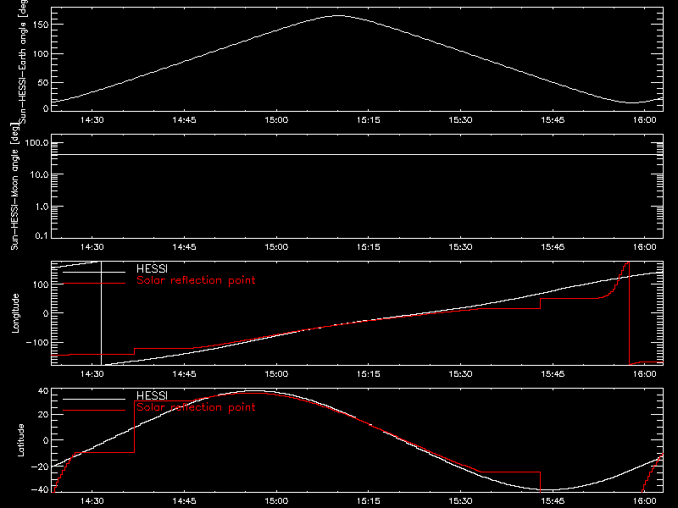
Task: Click the -100 tick on Longitude axis
Action: 36,343
